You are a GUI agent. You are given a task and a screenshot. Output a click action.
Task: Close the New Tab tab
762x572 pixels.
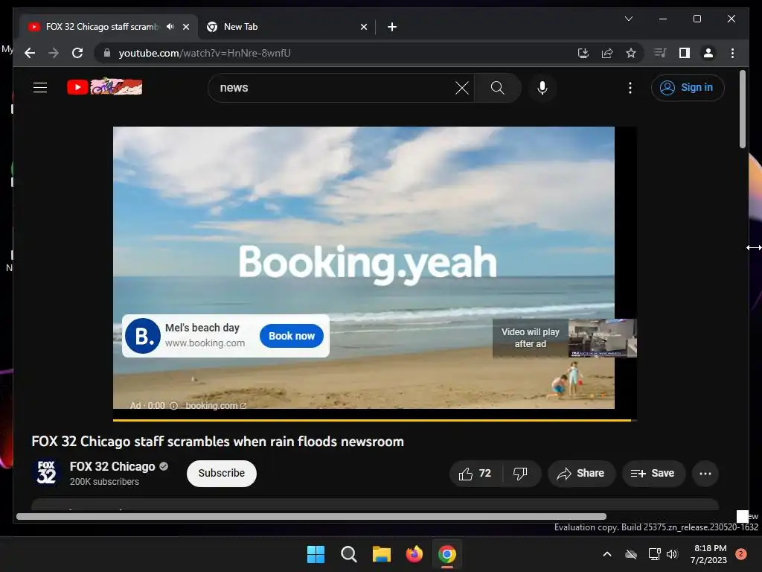click(x=363, y=27)
